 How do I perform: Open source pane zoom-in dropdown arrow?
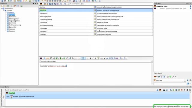(x=63, y=4)
